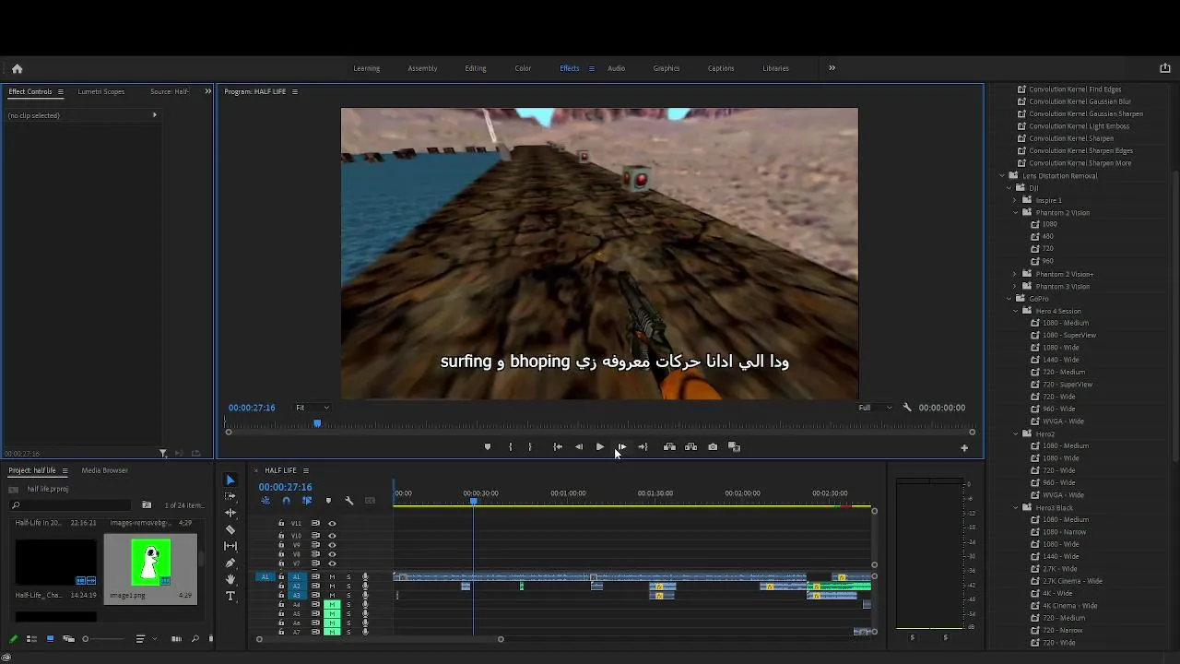1180x664 pixels.
Task: Collapse the GoPro effects folder
Action: point(1009,299)
